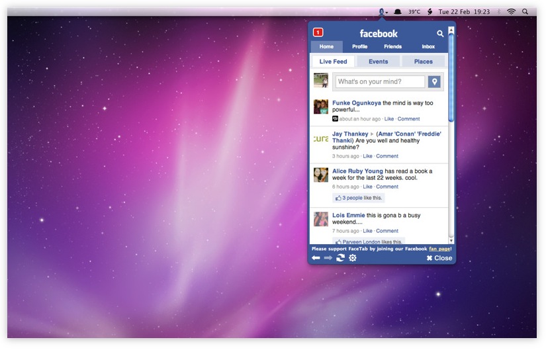This screenshot has width=546, height=350.
Task: Click the Bluetooth icon in menu bar
Action: coord(498,12)
